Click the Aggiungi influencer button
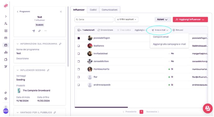Viewport: 214px width, 117px height. point(190,20)
